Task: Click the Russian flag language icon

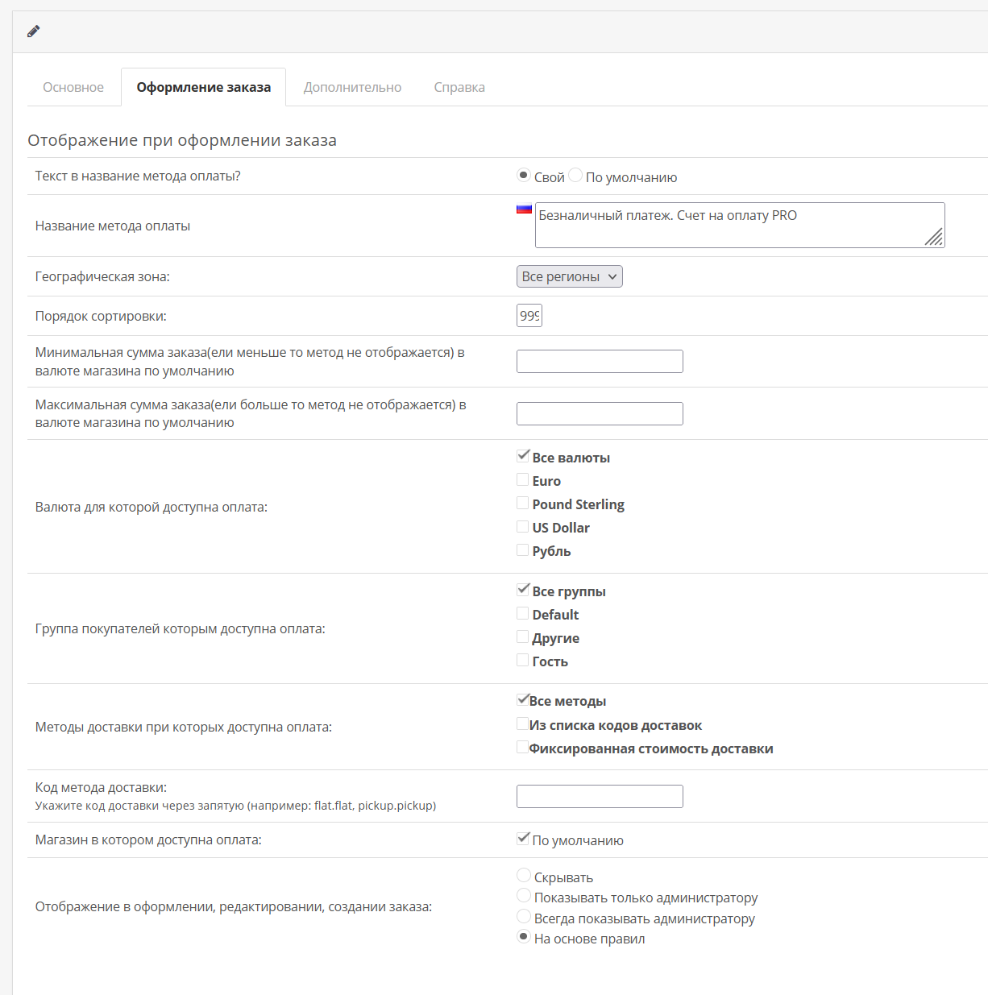Action: tap(524, 209)
